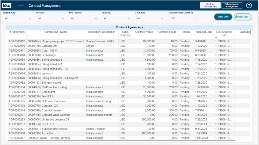
Task: Open Contract management page
Action: click(210, 5)
